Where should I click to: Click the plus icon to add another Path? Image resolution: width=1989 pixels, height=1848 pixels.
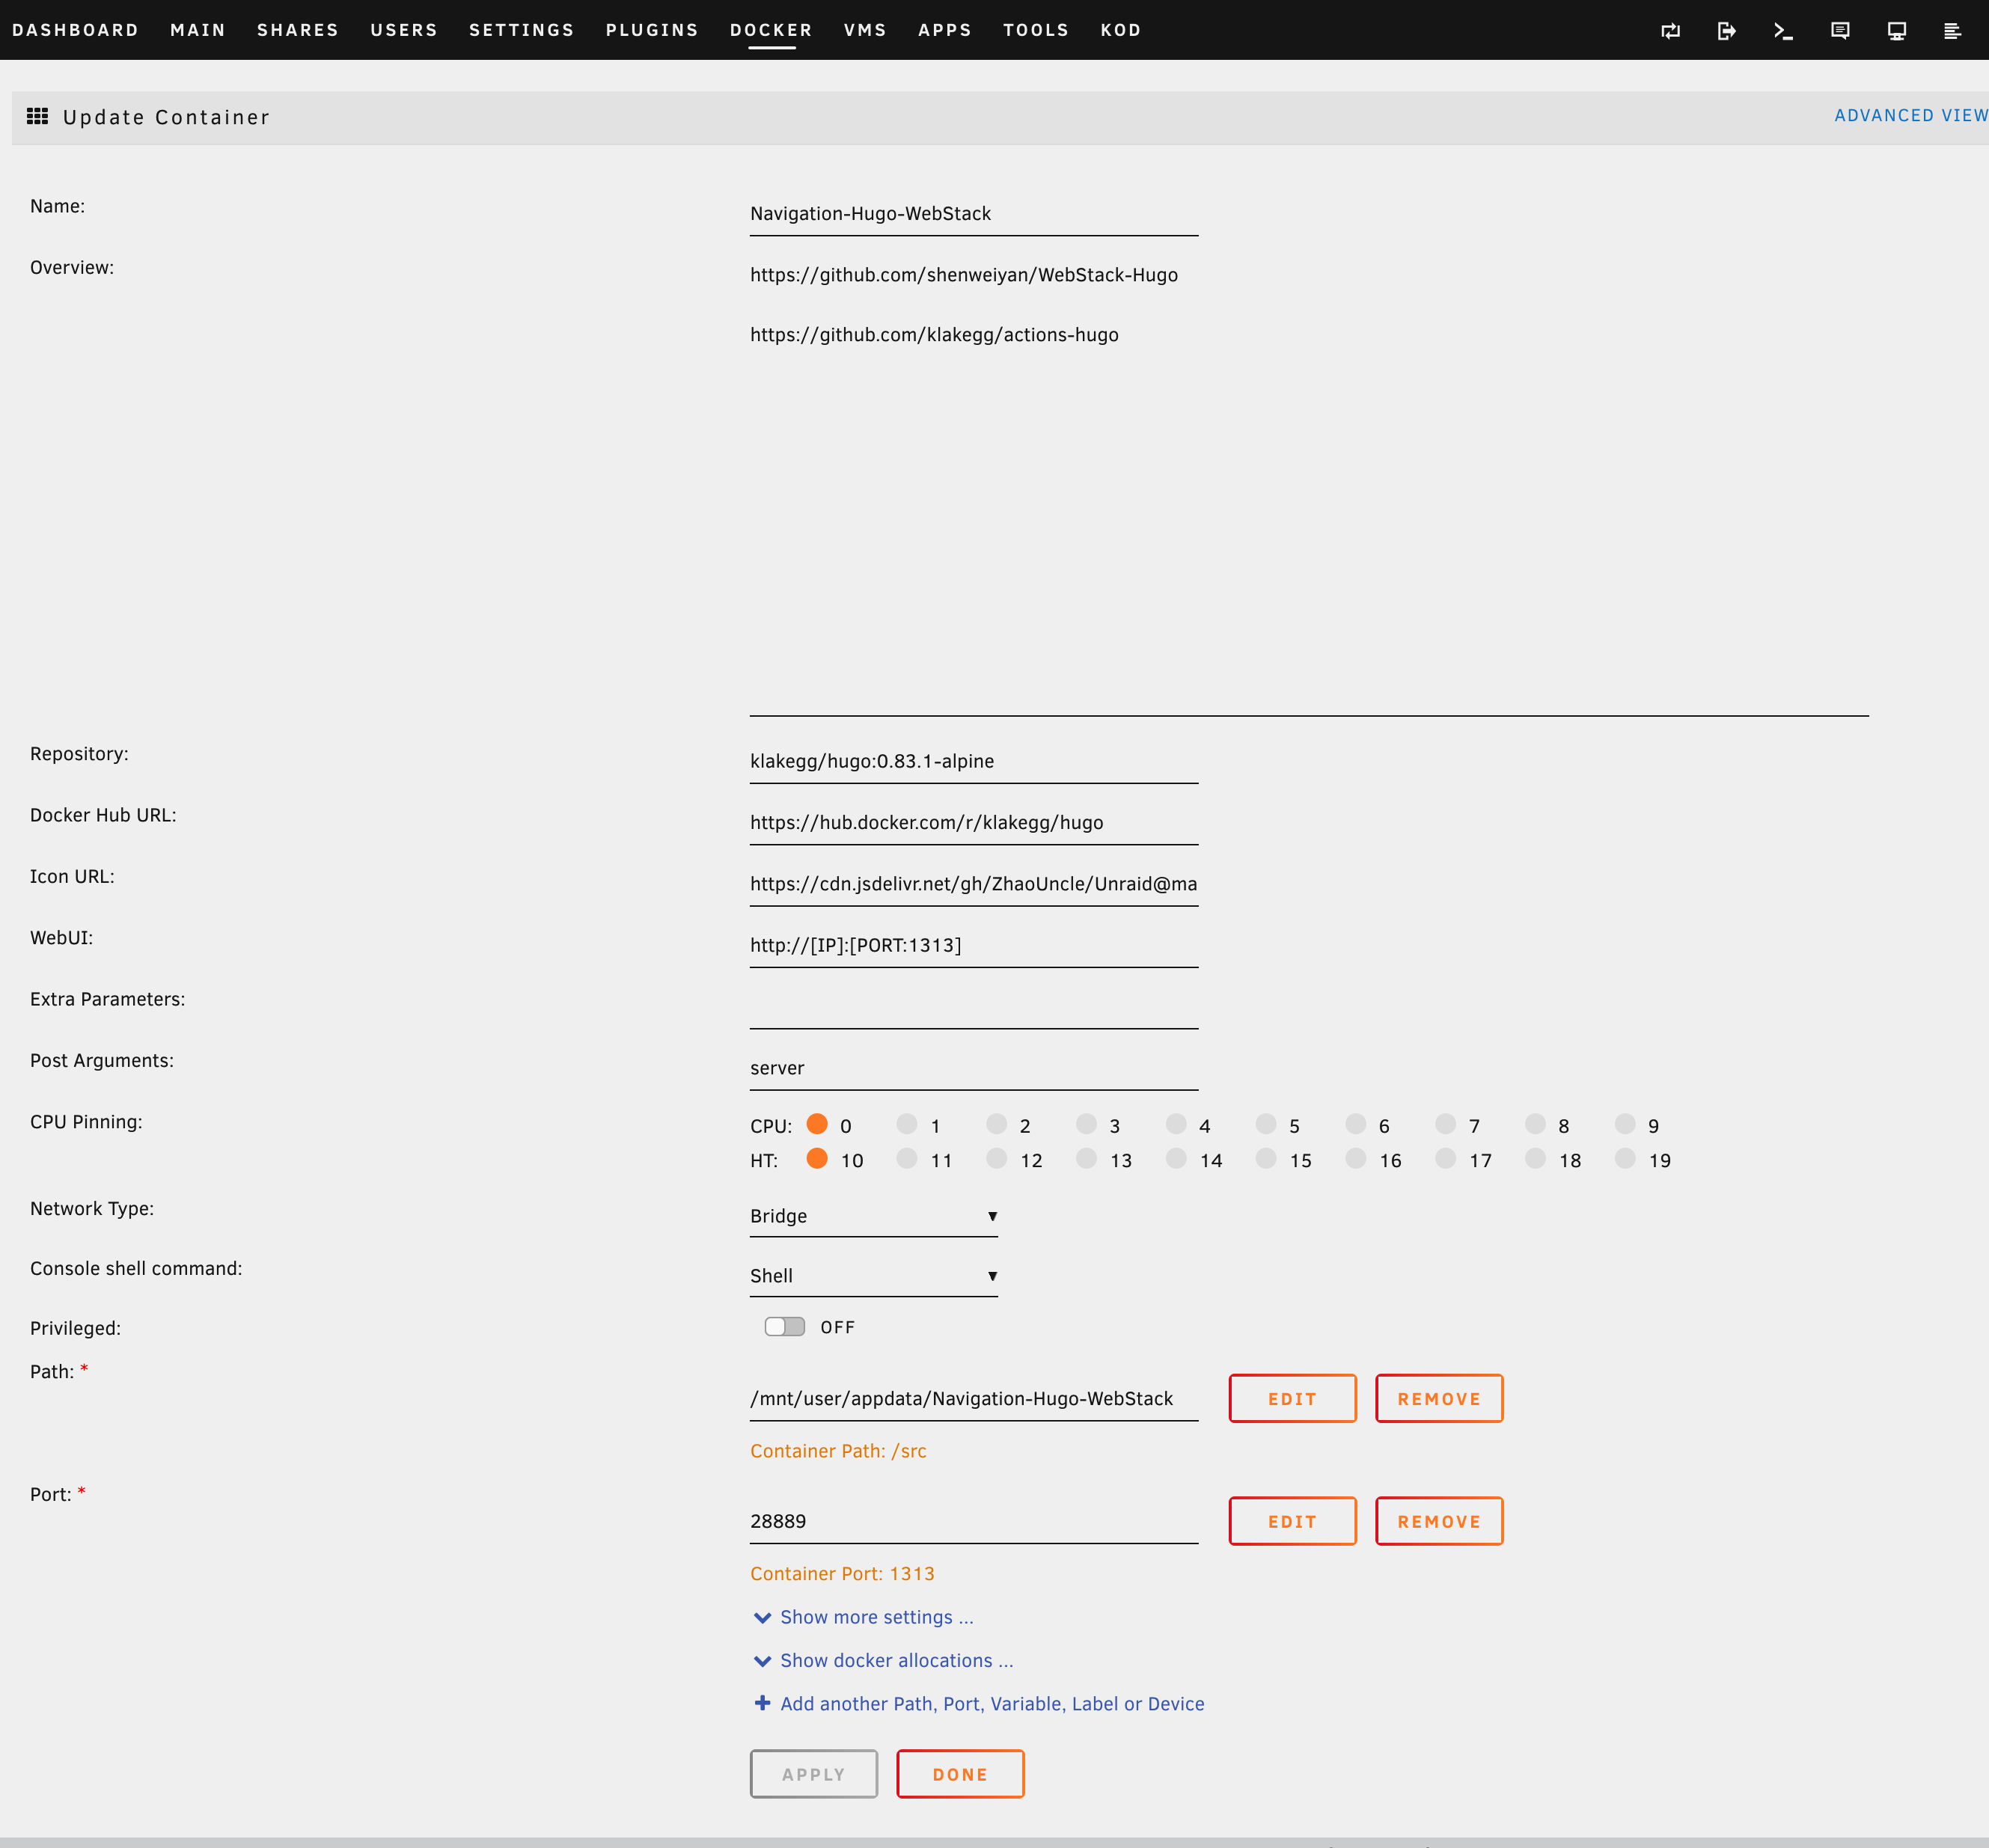762,1703
